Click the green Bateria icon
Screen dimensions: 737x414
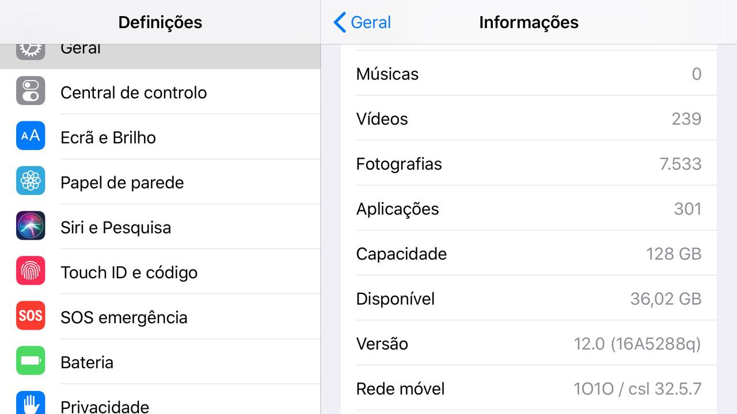[31, 361]
